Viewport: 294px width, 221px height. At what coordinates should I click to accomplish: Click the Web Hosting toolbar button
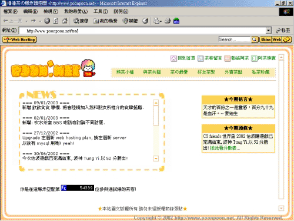coord(19,39)
